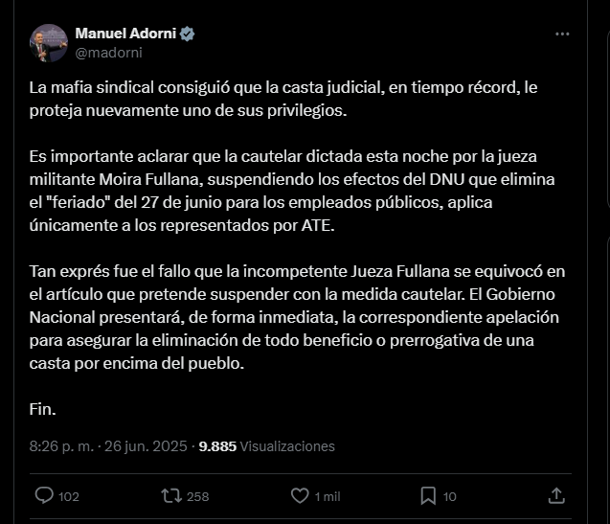Viewport: 610px width, 524px height.
Task: Click the repost arrows icon
Action: coord(171,495)
